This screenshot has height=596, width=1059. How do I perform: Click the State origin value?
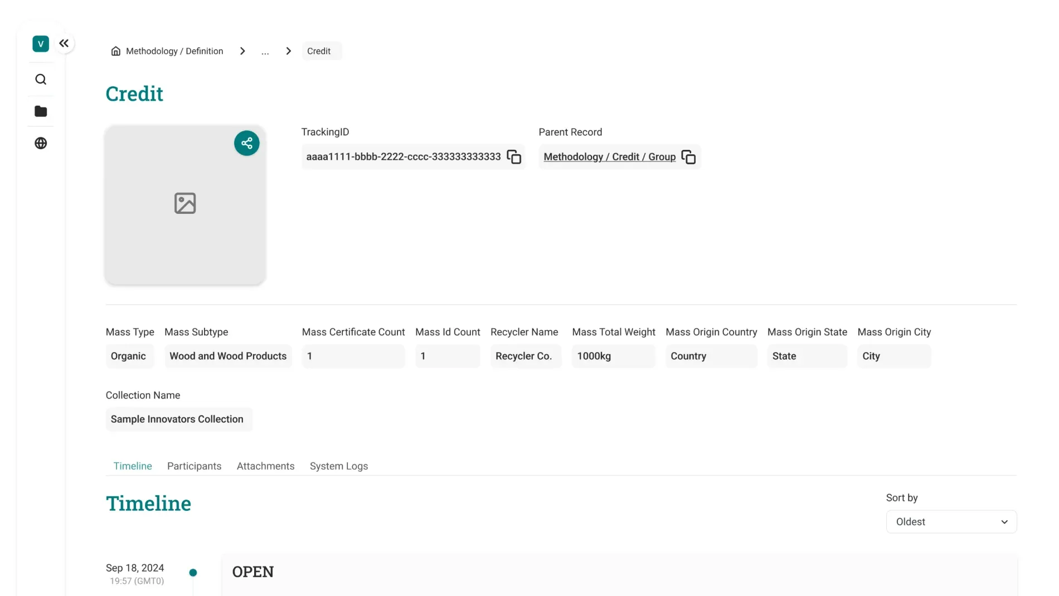[x=807, y=356]
